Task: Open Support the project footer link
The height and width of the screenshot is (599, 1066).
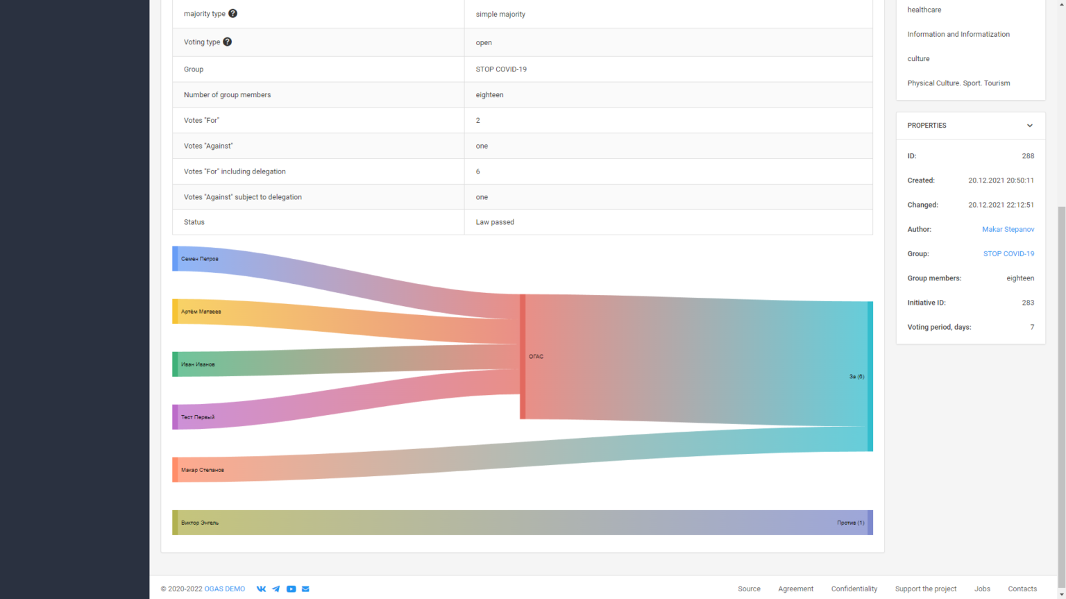Action: coord(925,589)
